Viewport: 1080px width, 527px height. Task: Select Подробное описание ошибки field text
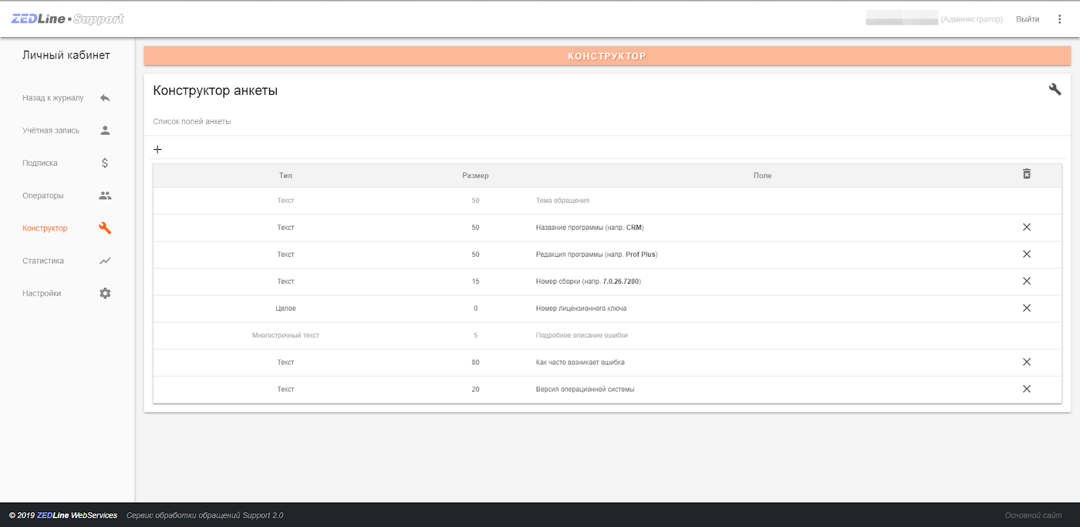pyautogui.click(x=582, y=336)
